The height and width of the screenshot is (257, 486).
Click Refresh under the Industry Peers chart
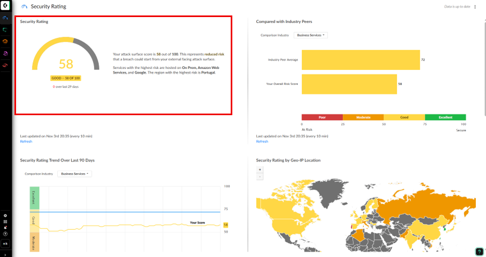click(x=262, y=141)
